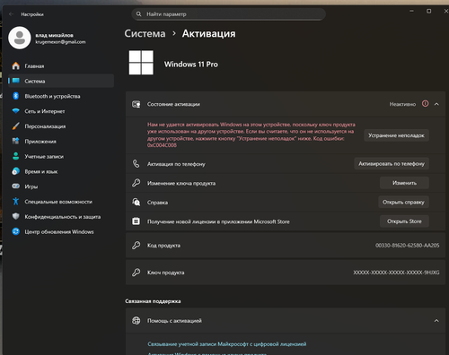Open Персонализация paintbrush icon
The width and height of the screenshot is (449, 355).
[16, 126]
